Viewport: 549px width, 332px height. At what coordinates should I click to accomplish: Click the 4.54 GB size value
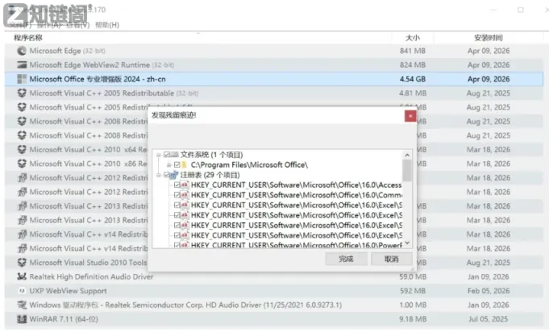[413, 79]
